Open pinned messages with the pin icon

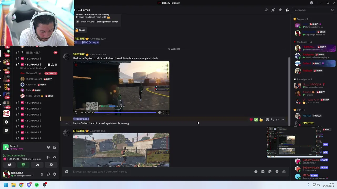click(x=280, y=10)
